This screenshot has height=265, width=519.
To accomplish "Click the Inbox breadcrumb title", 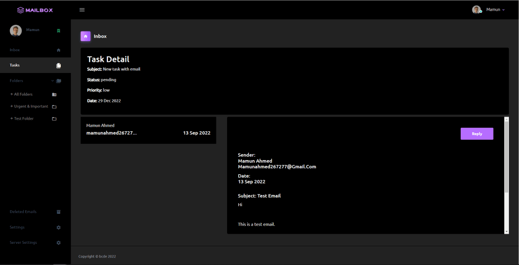I will [x=100, y=36].
